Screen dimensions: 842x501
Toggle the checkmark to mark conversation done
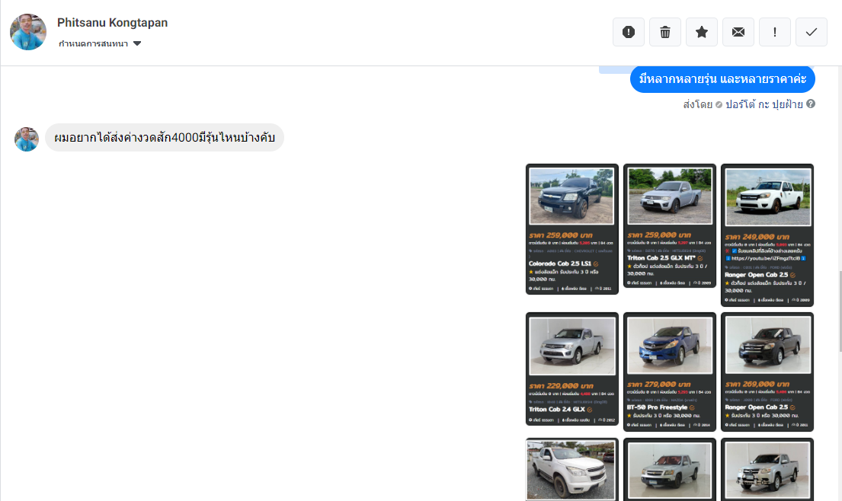point(812,32)
